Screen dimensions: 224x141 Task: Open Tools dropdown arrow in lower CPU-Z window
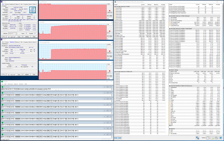tap(22, 74)
